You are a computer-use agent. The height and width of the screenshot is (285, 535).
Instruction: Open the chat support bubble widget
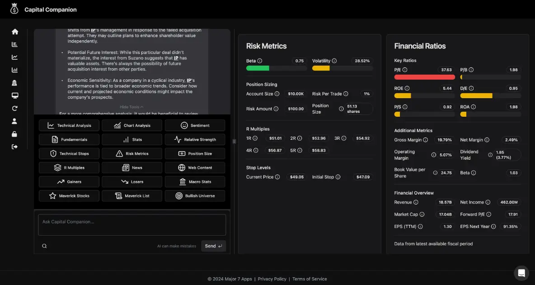521,273
